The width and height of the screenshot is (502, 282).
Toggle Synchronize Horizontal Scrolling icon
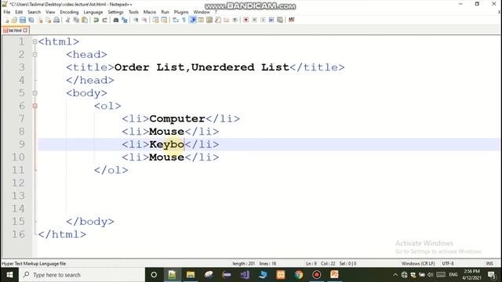point(164,20)
